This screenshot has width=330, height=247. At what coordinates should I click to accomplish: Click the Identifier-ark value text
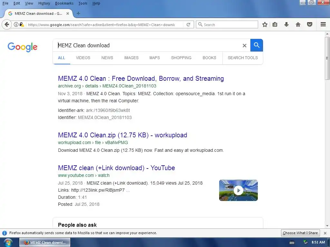pyautogui.click(x=108, y=110)
